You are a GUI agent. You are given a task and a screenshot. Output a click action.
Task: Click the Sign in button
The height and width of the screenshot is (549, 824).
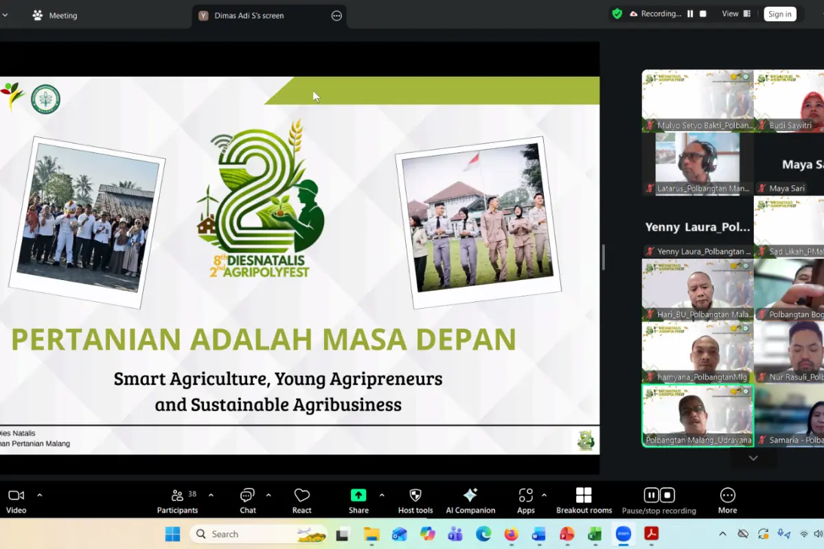tap(779, 13)
